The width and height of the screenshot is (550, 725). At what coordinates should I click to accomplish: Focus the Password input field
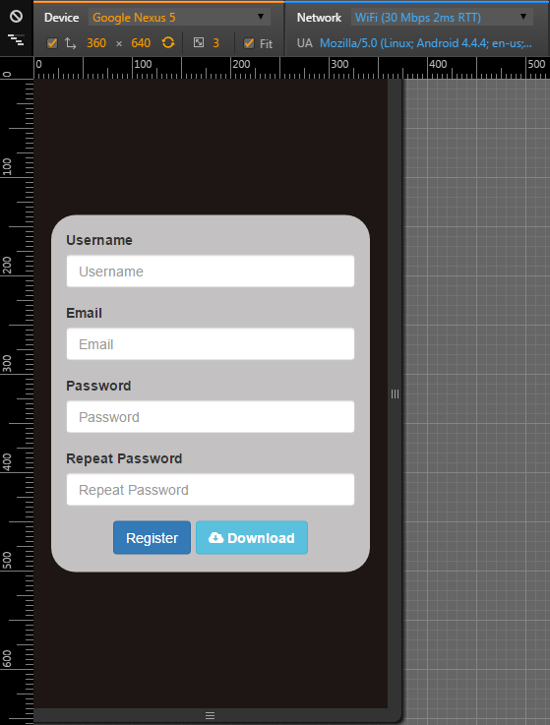[211, 417]
